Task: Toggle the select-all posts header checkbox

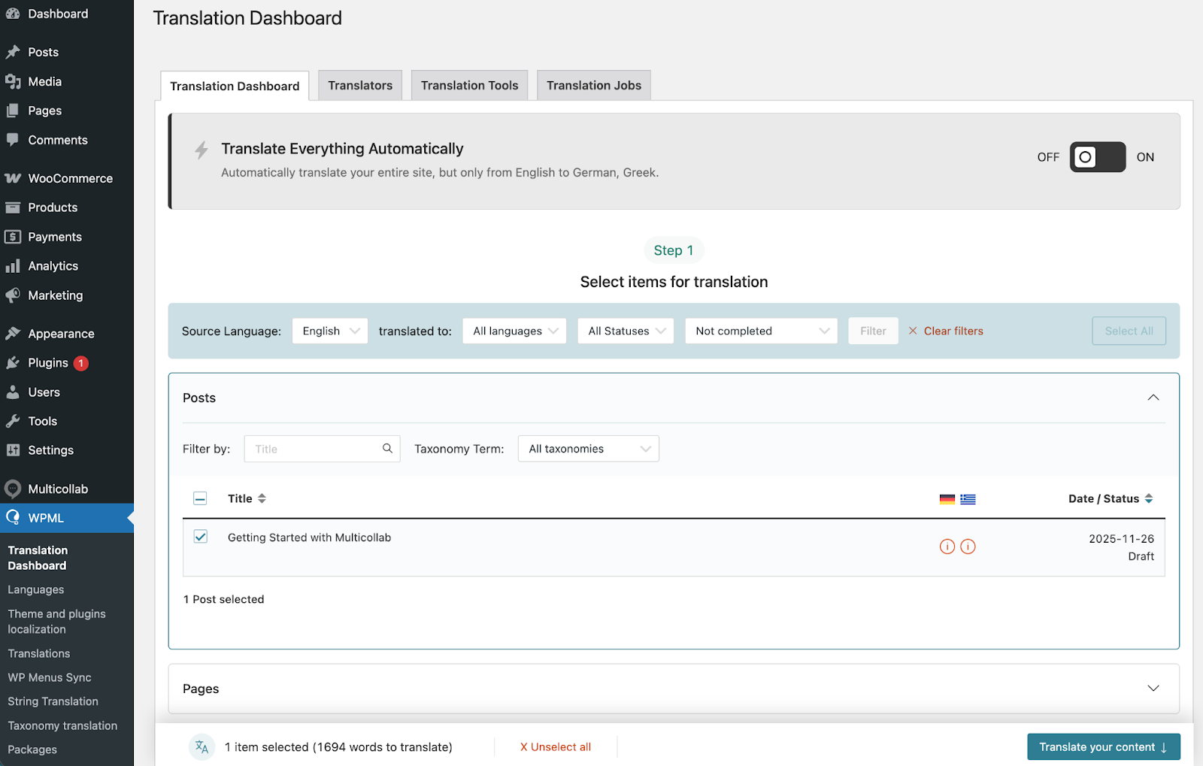Action: pos(200,498)
